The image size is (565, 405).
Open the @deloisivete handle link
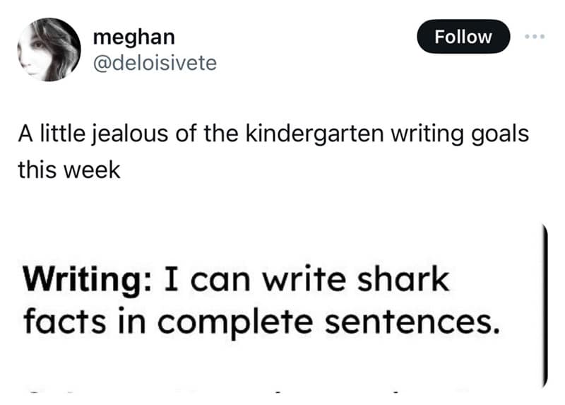155,64
